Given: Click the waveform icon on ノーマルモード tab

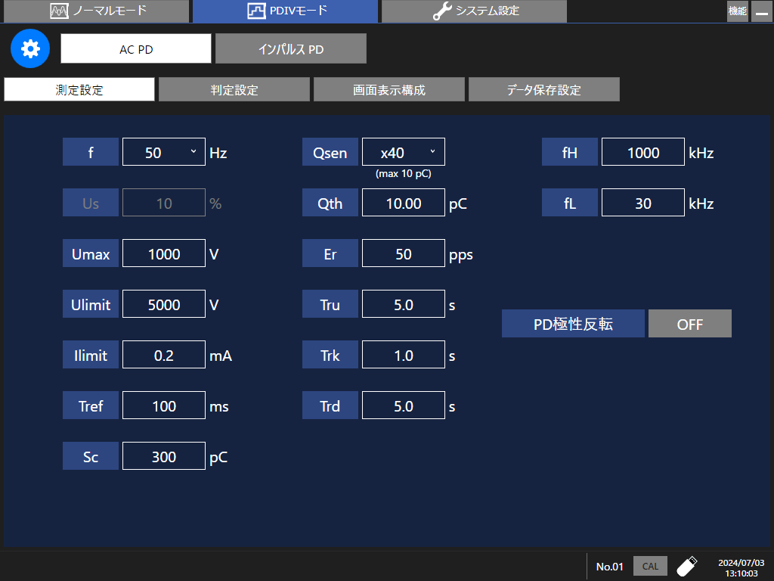Looking at the screenshot, I should [x=58, y=11].
